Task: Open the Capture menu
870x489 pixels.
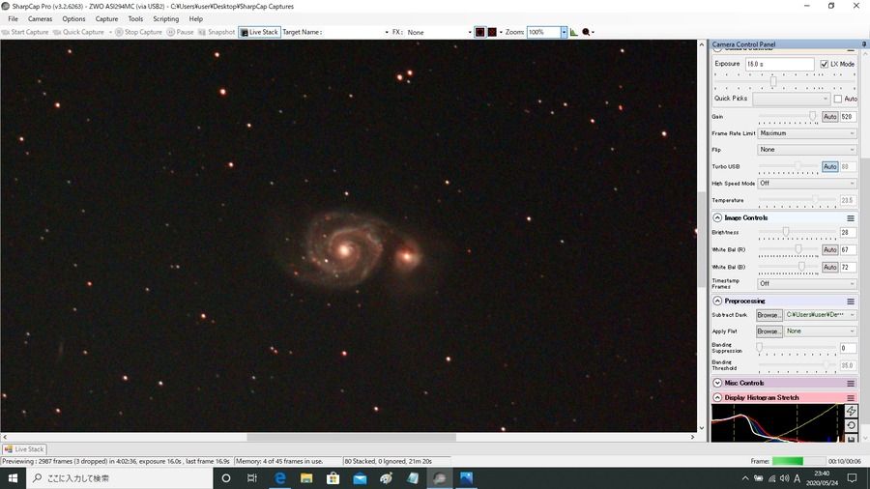Action: (106, 19)
